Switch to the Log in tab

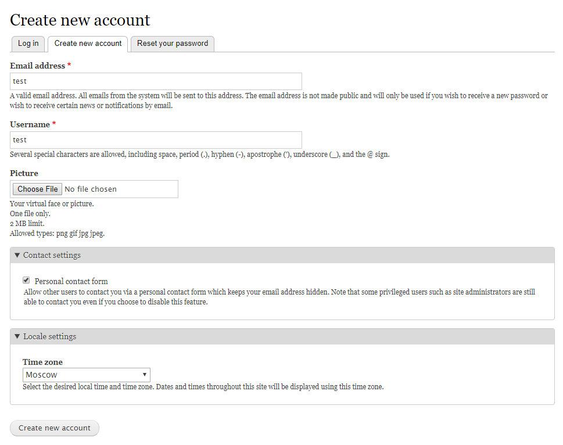point(28,44)
